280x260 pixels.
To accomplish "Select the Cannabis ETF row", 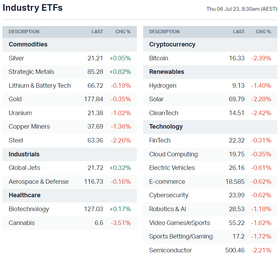I will (21, 223).
